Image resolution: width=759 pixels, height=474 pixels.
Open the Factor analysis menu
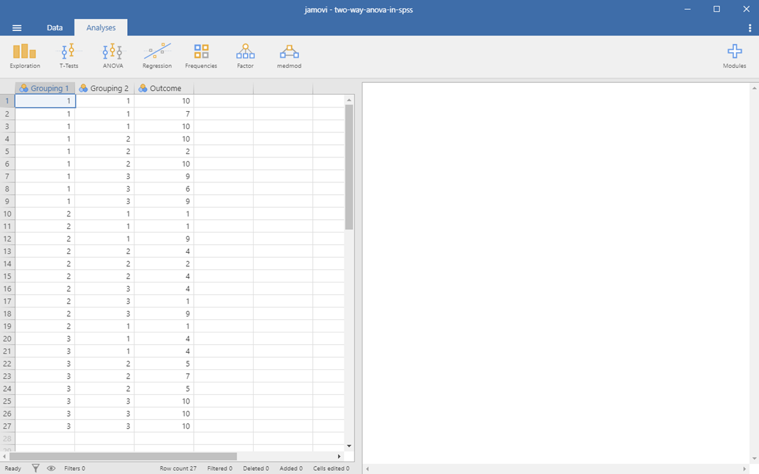point(245,56)
